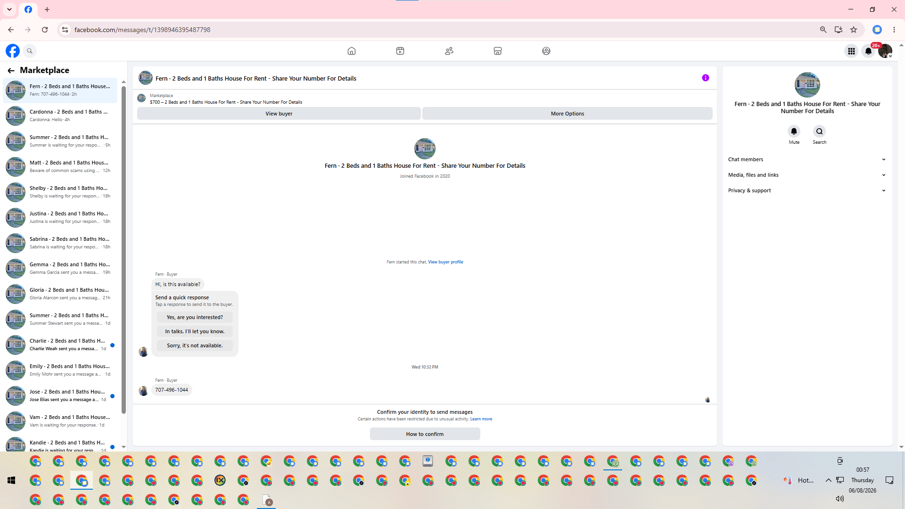Viewport: 905px width, 509px height.
Task: Click the browser back arrow
Action: click(11, 30)
